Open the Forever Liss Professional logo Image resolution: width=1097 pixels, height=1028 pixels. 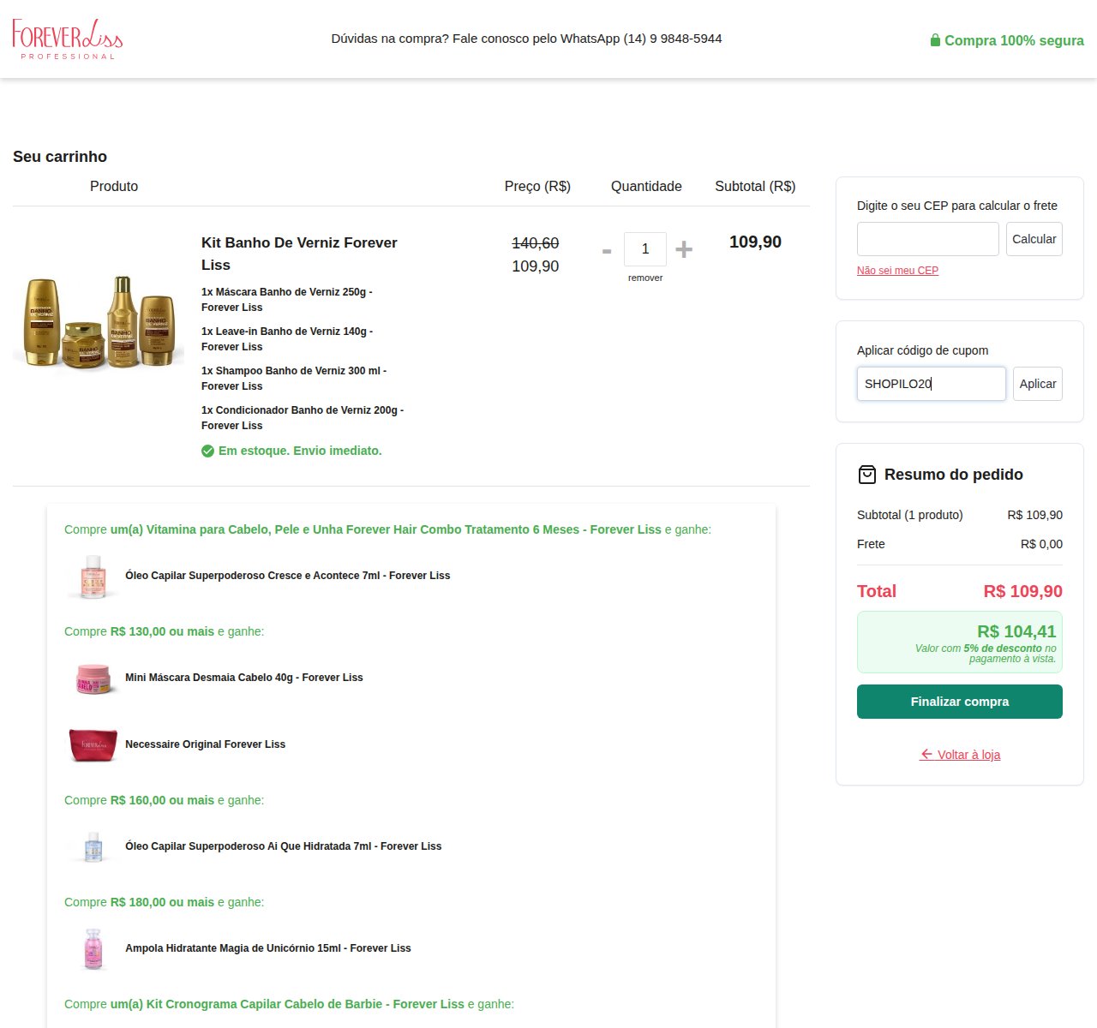tap(68, 39)
